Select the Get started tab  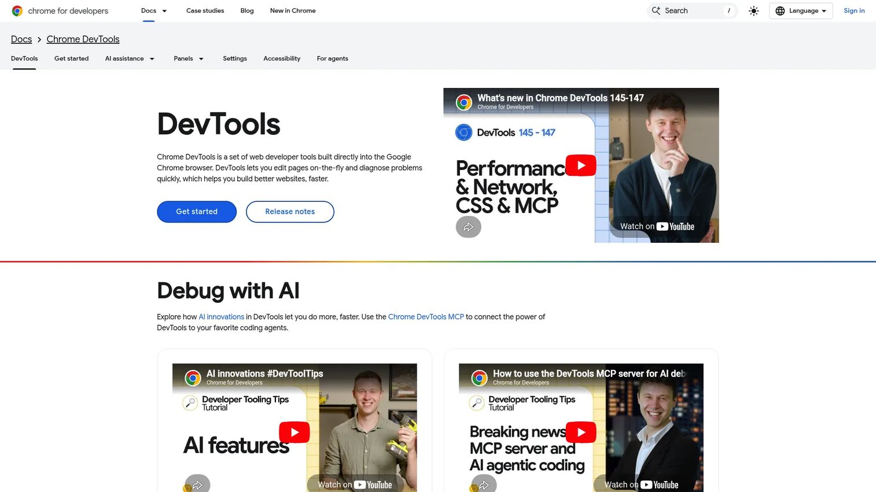coord(71,58)
